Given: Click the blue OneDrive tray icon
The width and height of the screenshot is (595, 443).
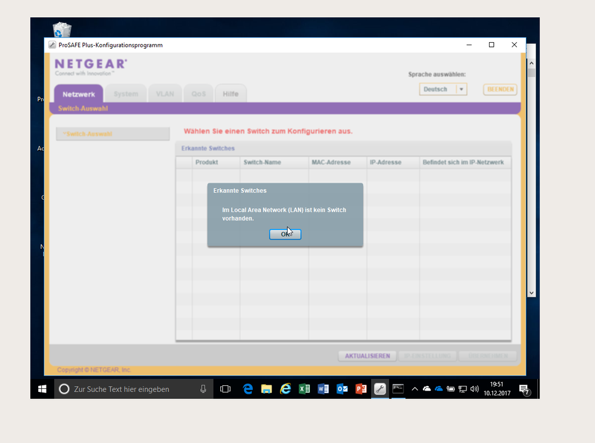Looking at the screenshot, I should pyautogui.click(x=439, y=389).
